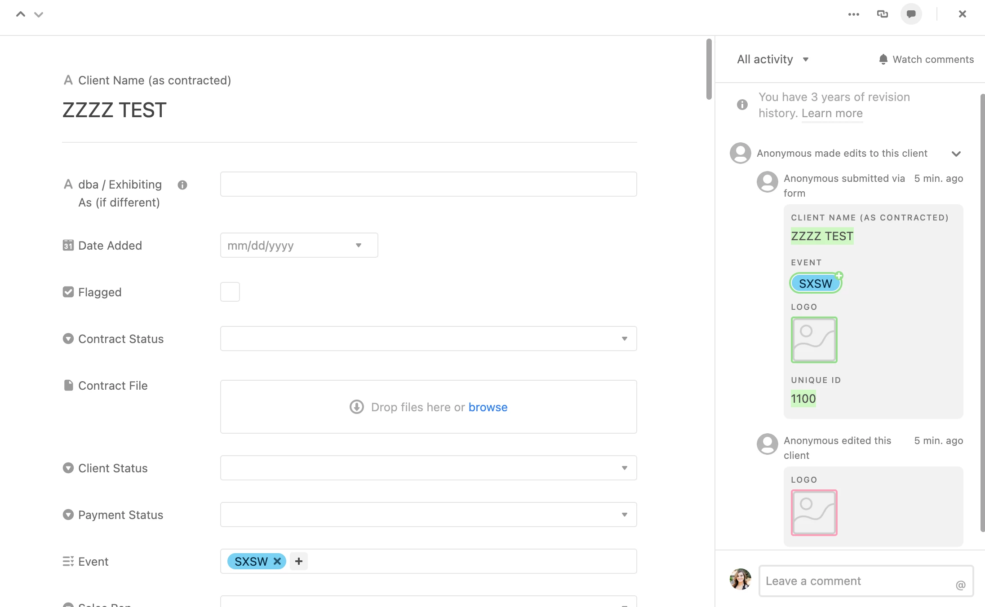Click the copy record link icon
This screenshot has height=607, width=985.
coord(882,14)
